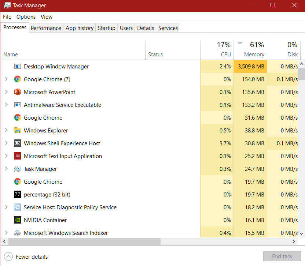The height and width of the screenshot is (266, 305).
Task: Click the Task Manager title bar icon
Action: tap(7, 5)
